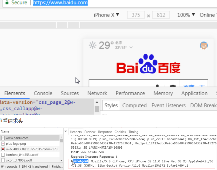Click the Upgrade-Insecure-Requests header label
This screenshot has width=217, height=170.
(92, 156)
